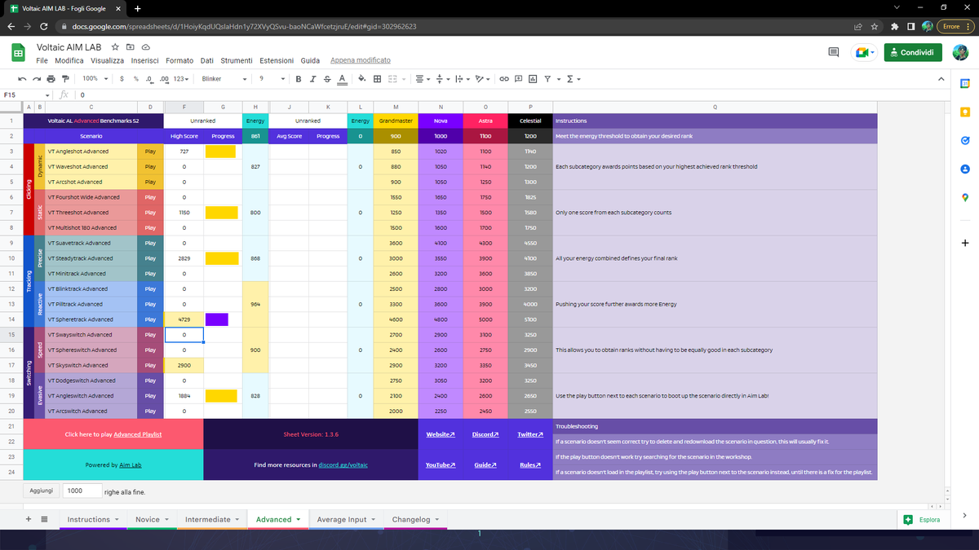Image resolution: width=979 pixels, height=550 pixels.
Task: Click the name box showing F15
Action: click(x=28, y=95)
